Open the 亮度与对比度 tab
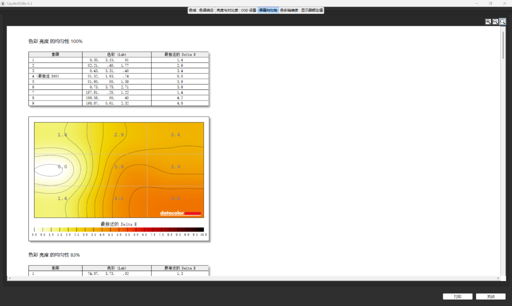 (x=227, y=10)
